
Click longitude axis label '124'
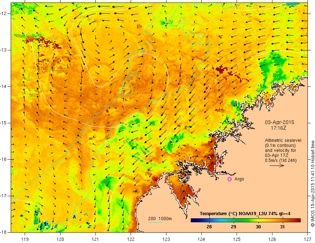[x=202, y=239]
